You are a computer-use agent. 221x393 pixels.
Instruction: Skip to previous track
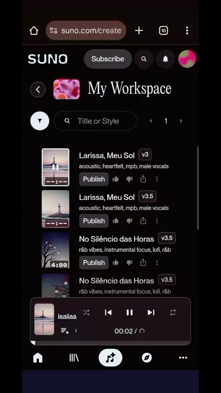coord(108,312)
